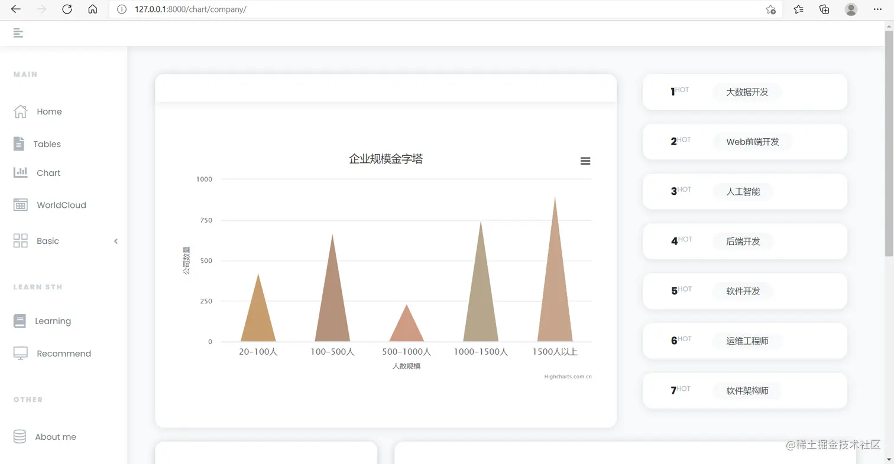The image size is (894, 464).
Task: Open the Learning menu item
Action: (53, 321)
